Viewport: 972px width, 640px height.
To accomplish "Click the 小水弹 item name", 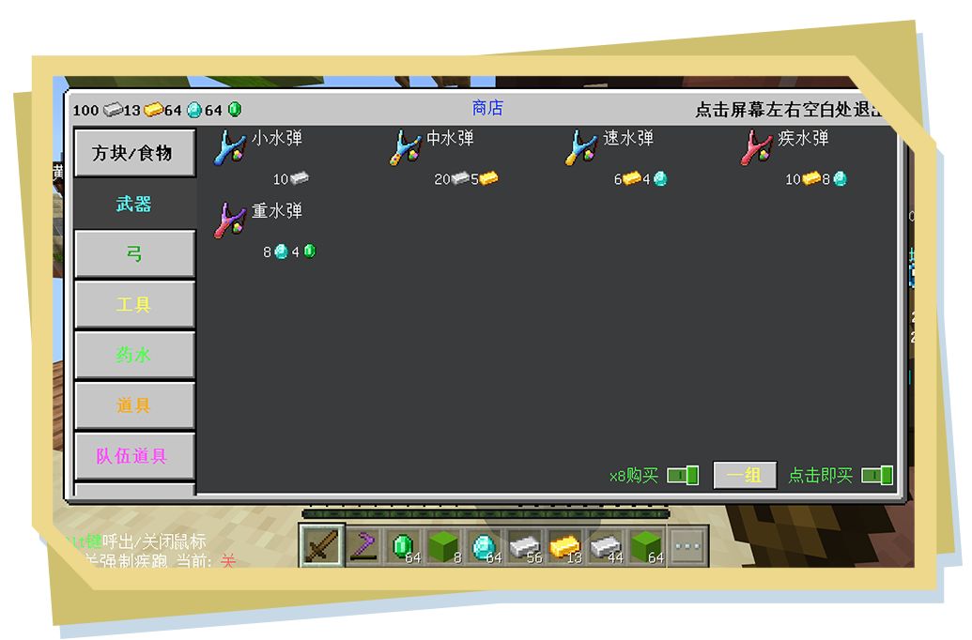I will coord(277,138).
